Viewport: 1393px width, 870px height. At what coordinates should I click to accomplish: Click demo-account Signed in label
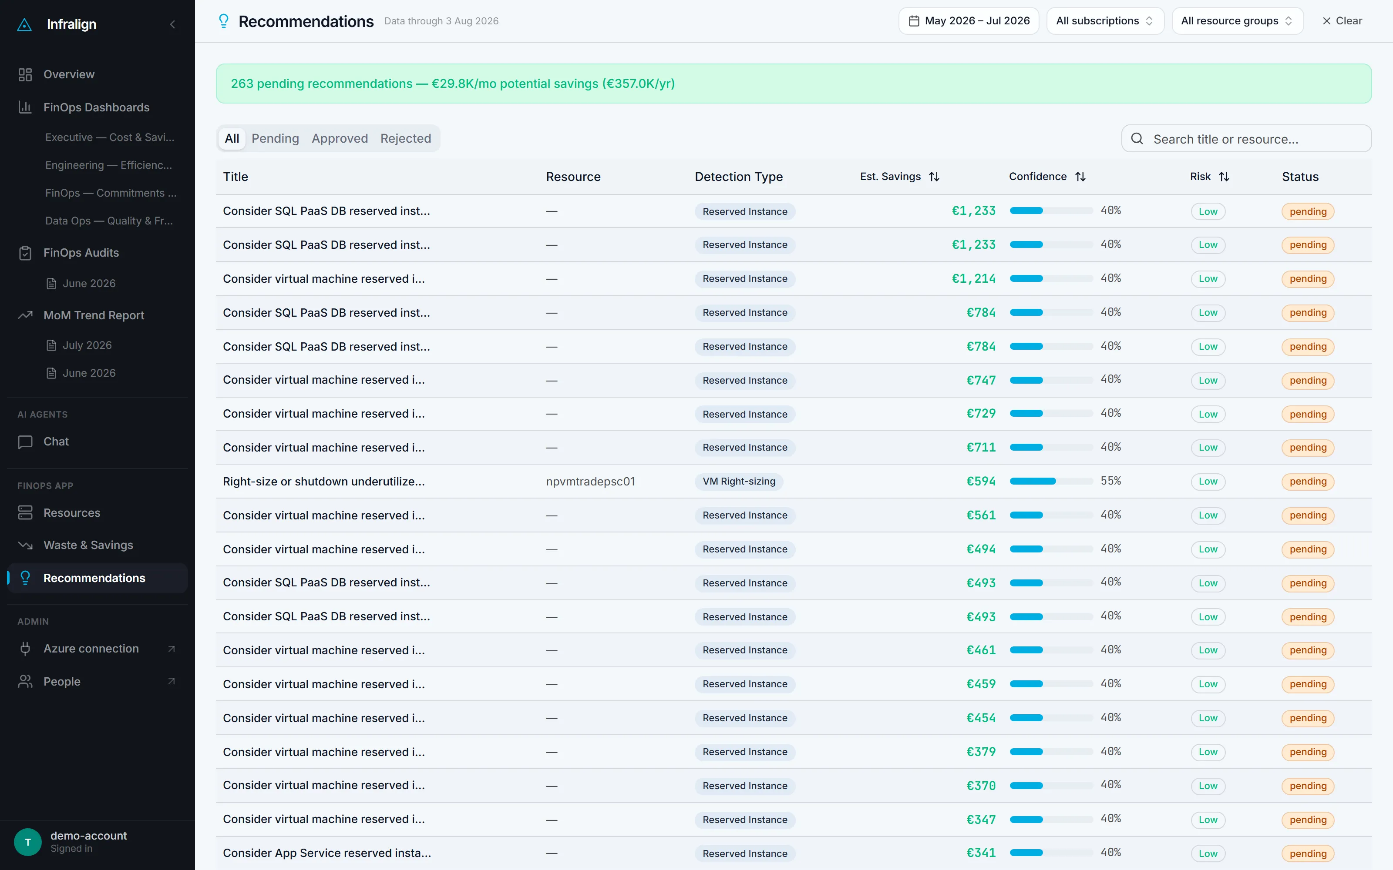click(x=71, y=848)
